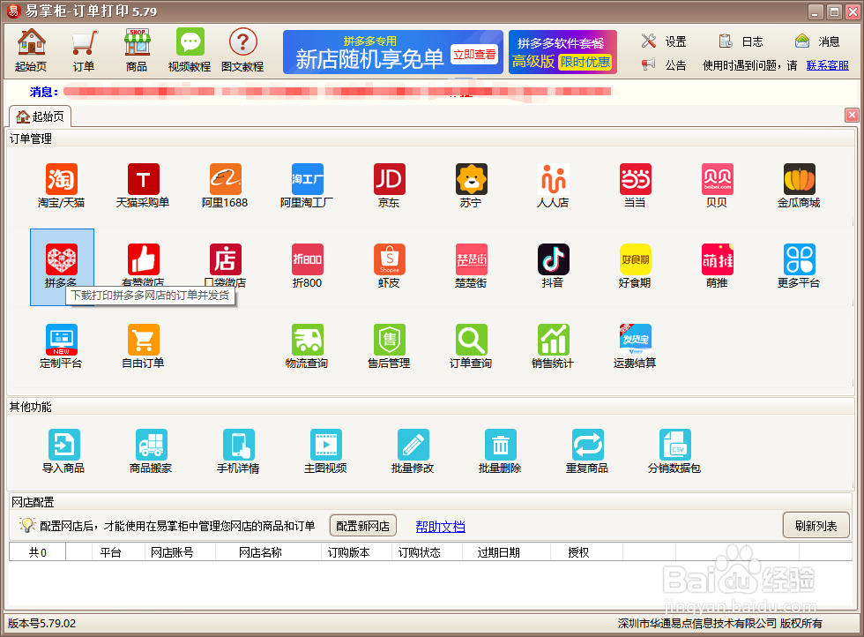
Task: Open 自由订单 shopping cart icon
Action: [143, 347]
